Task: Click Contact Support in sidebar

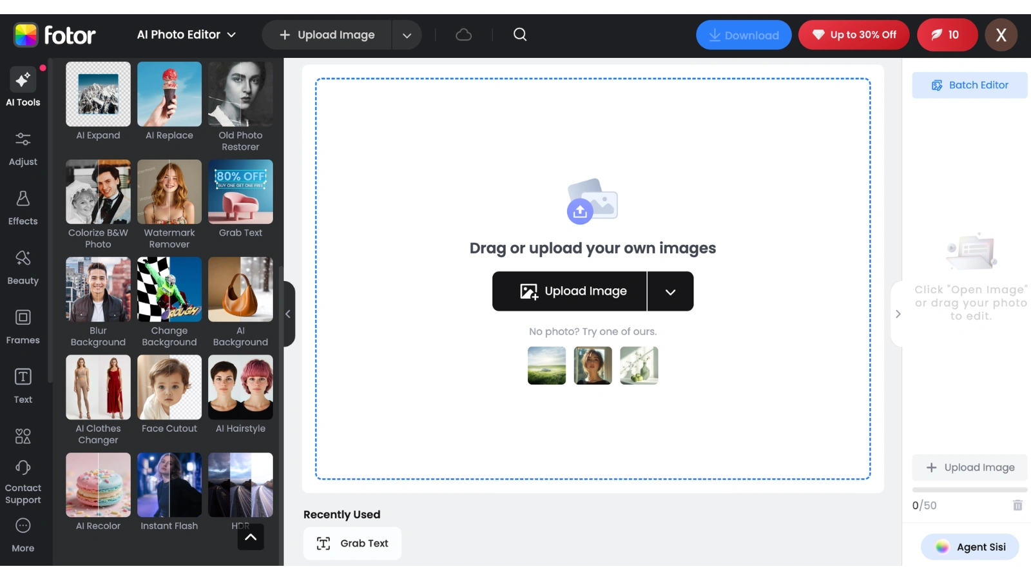Action: 23,482
